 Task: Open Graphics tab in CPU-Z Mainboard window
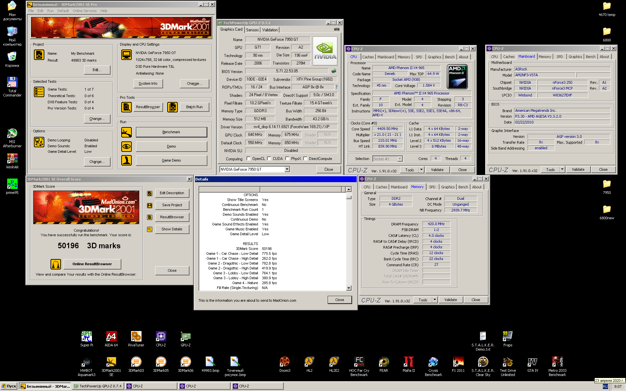coord(575,57)
